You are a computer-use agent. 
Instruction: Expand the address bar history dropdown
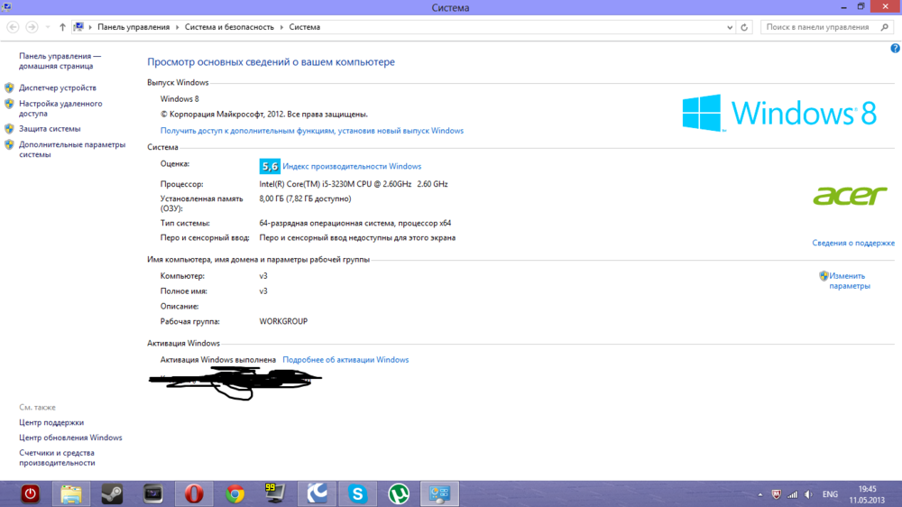(x=729, y=27)
